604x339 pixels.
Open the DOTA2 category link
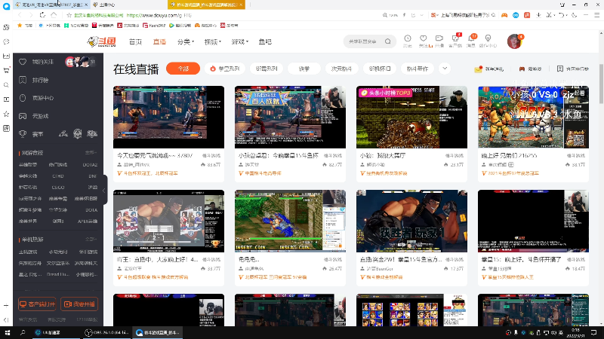90,164
